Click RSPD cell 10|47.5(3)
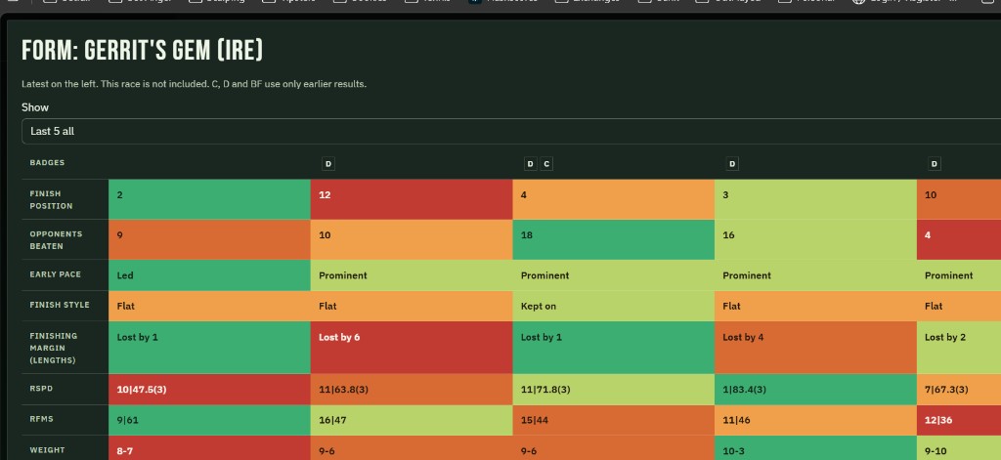This screenshot has height=460, width=1001. pyautogui.click(x=209, y=389)
